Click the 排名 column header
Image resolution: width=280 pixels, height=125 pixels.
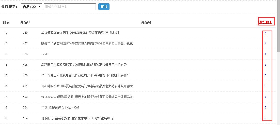click(6, 22)
